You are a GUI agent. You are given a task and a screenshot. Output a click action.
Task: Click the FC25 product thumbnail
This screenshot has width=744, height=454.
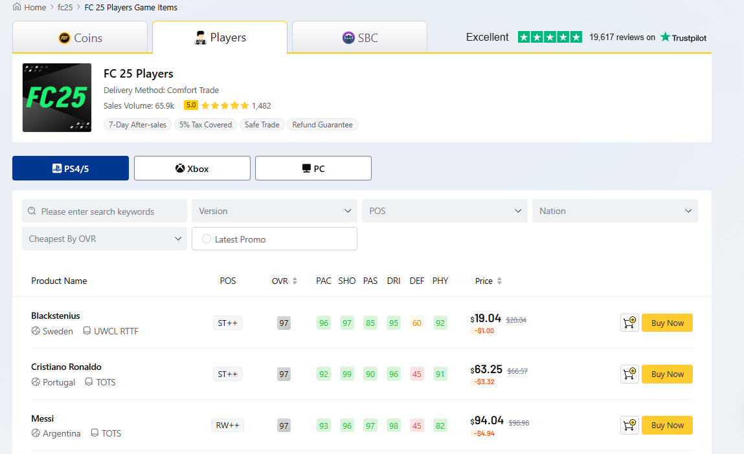[57, 98]
